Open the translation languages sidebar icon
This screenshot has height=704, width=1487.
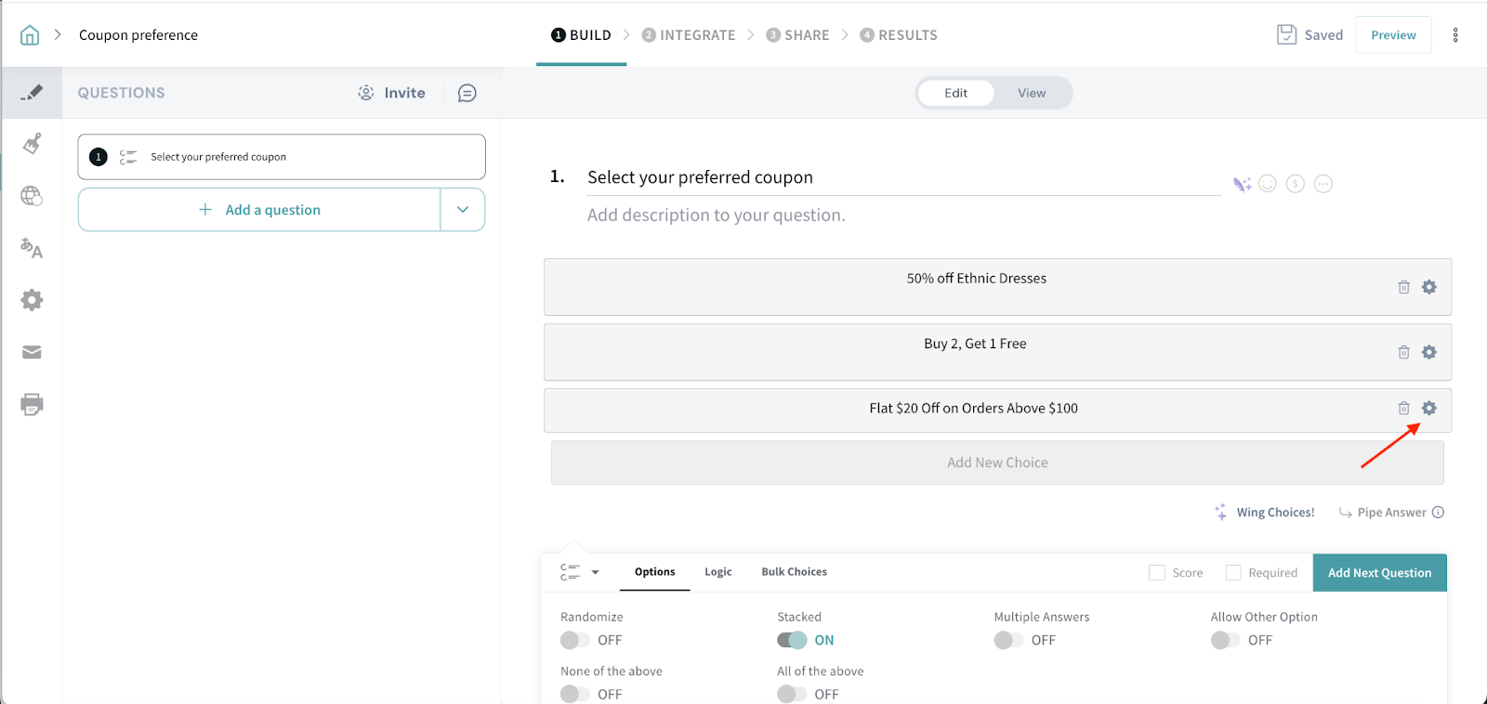point(32,248)
